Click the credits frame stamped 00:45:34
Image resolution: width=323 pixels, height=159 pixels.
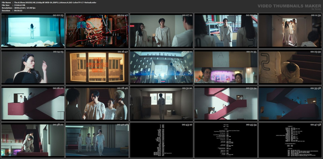click(226, 140)
